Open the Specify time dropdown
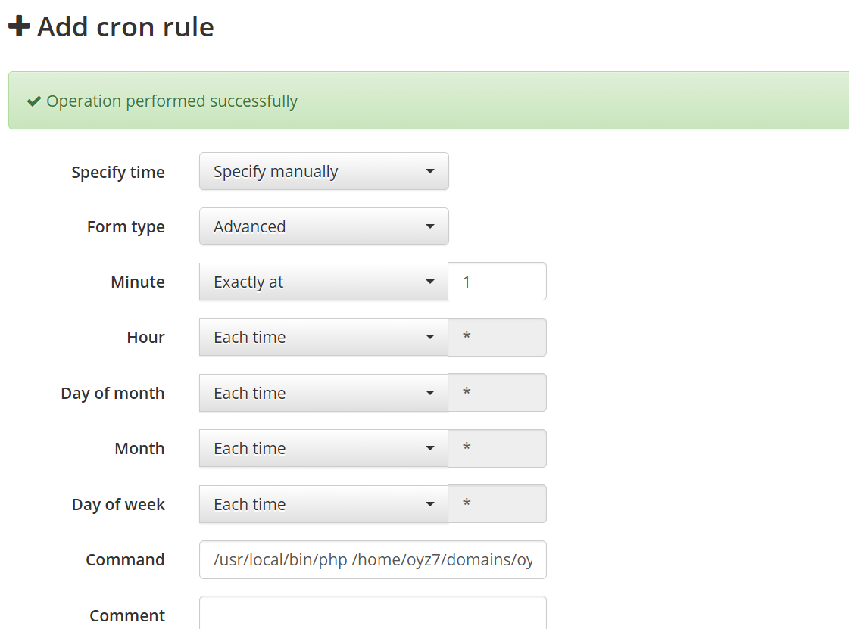 coord(323,172)
